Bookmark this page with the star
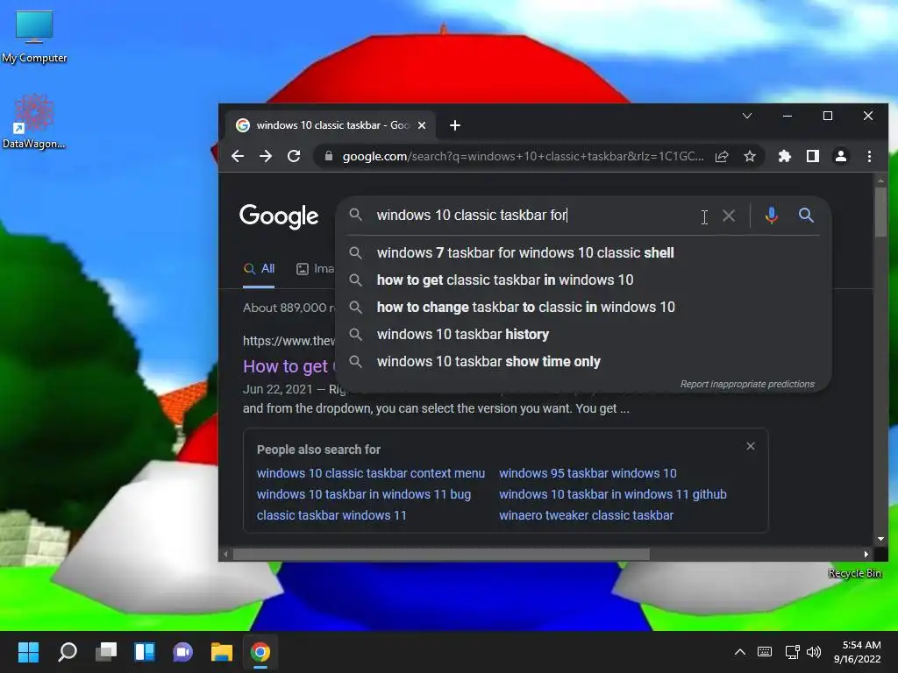 coord(750,156)
